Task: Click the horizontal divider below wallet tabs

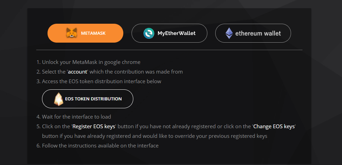Action: 169,50
